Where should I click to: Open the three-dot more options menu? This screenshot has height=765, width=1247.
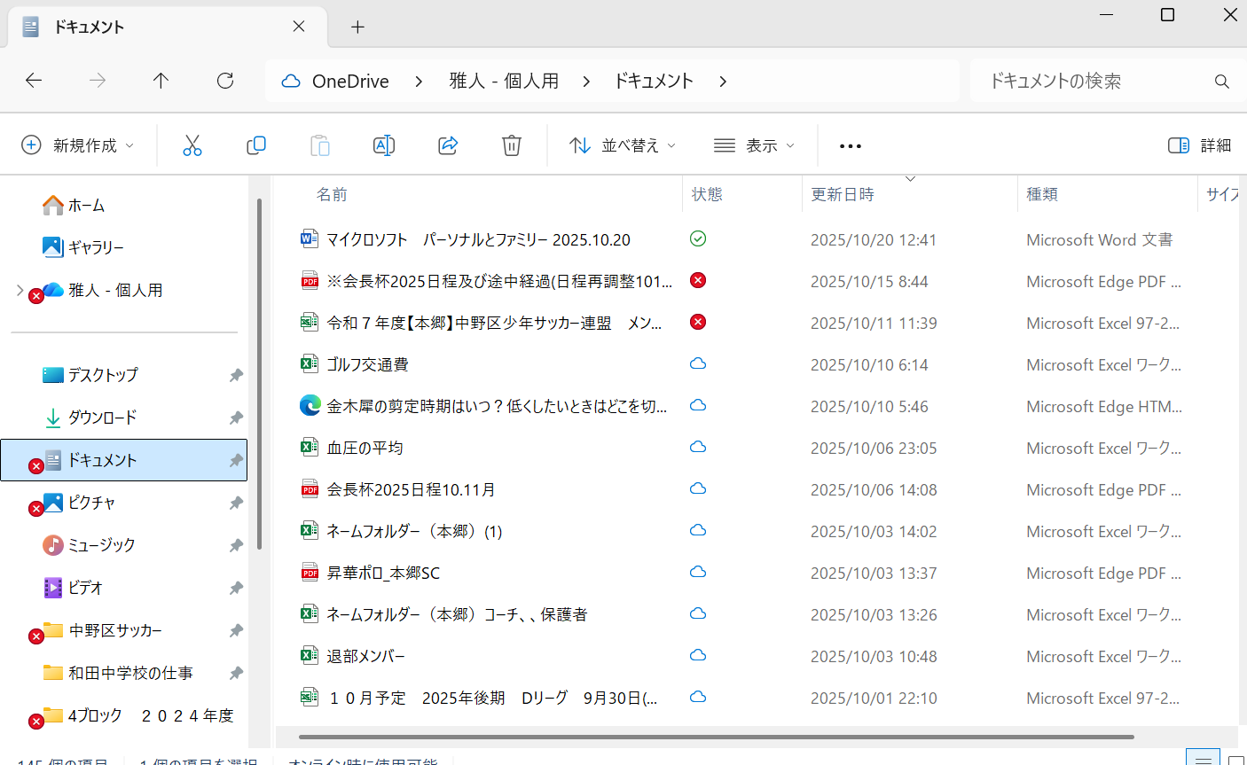pyautogui.click(x=851, y=145)
